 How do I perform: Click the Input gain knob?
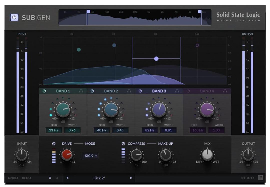22,155
